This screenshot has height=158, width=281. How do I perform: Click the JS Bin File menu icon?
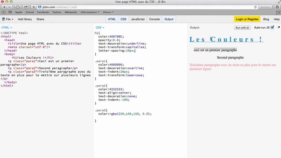tap(4, 19)
